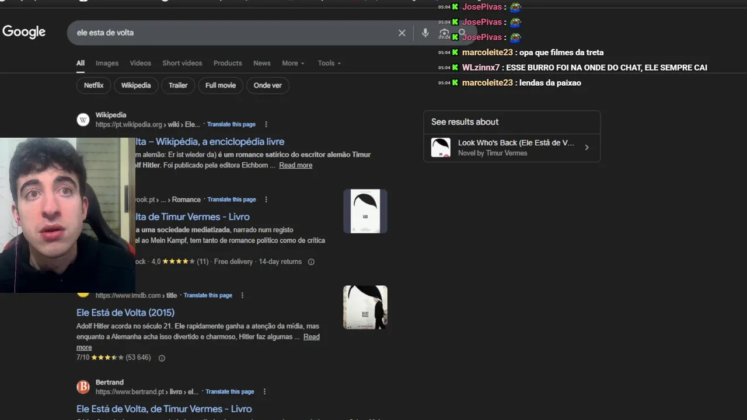Click marcoleite23 username on 'lendas da paixao' message
747x420 pixels.
point(487,83)
